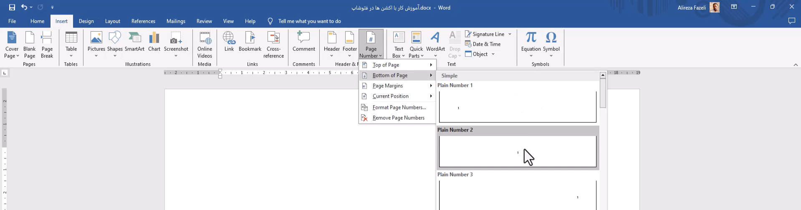Screen dimensions: 801x210
Task: Click Remove Page Numbers
Action: [398, 118]
